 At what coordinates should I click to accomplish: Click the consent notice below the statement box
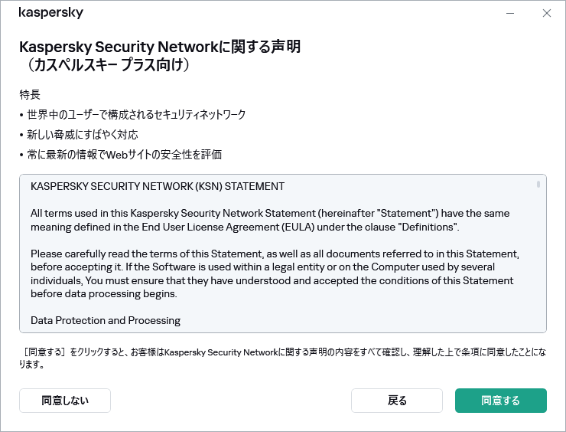(x=282, y=358)
